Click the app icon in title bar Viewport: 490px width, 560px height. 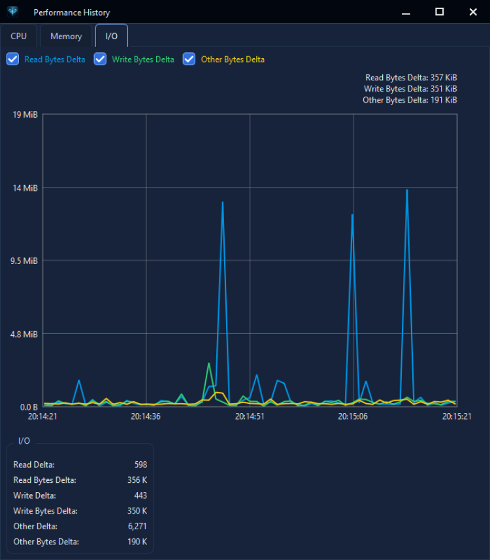point(13,12)
